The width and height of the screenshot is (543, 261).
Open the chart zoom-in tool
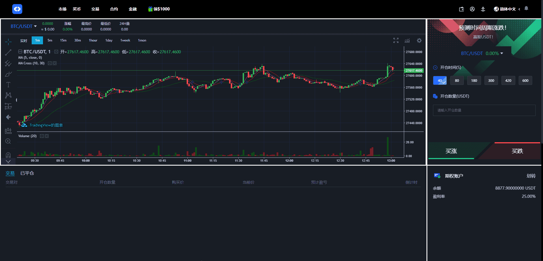pyautogui.click(x=8, y=141)
